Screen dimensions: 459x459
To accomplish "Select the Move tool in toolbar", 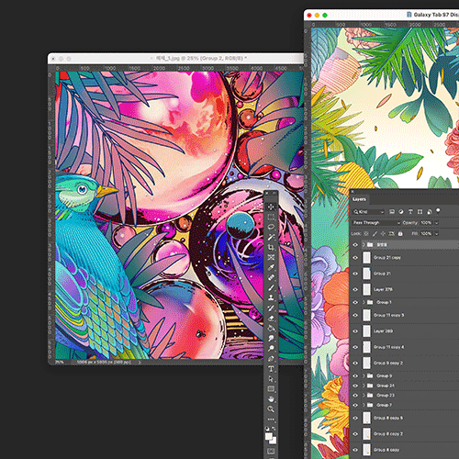I will click(271, 207).
